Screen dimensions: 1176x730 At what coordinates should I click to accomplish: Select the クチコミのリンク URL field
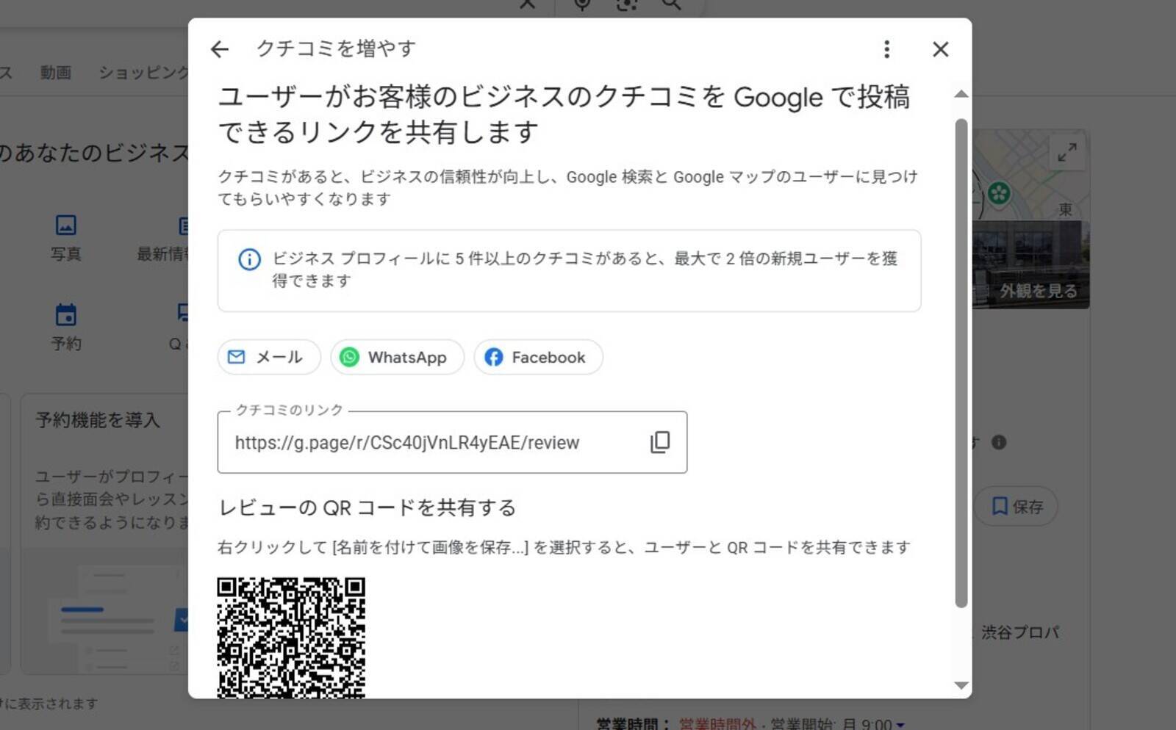coord(452,442)
